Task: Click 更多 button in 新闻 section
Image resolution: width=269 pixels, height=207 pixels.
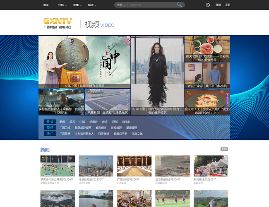Action: (x=224, y=149)
